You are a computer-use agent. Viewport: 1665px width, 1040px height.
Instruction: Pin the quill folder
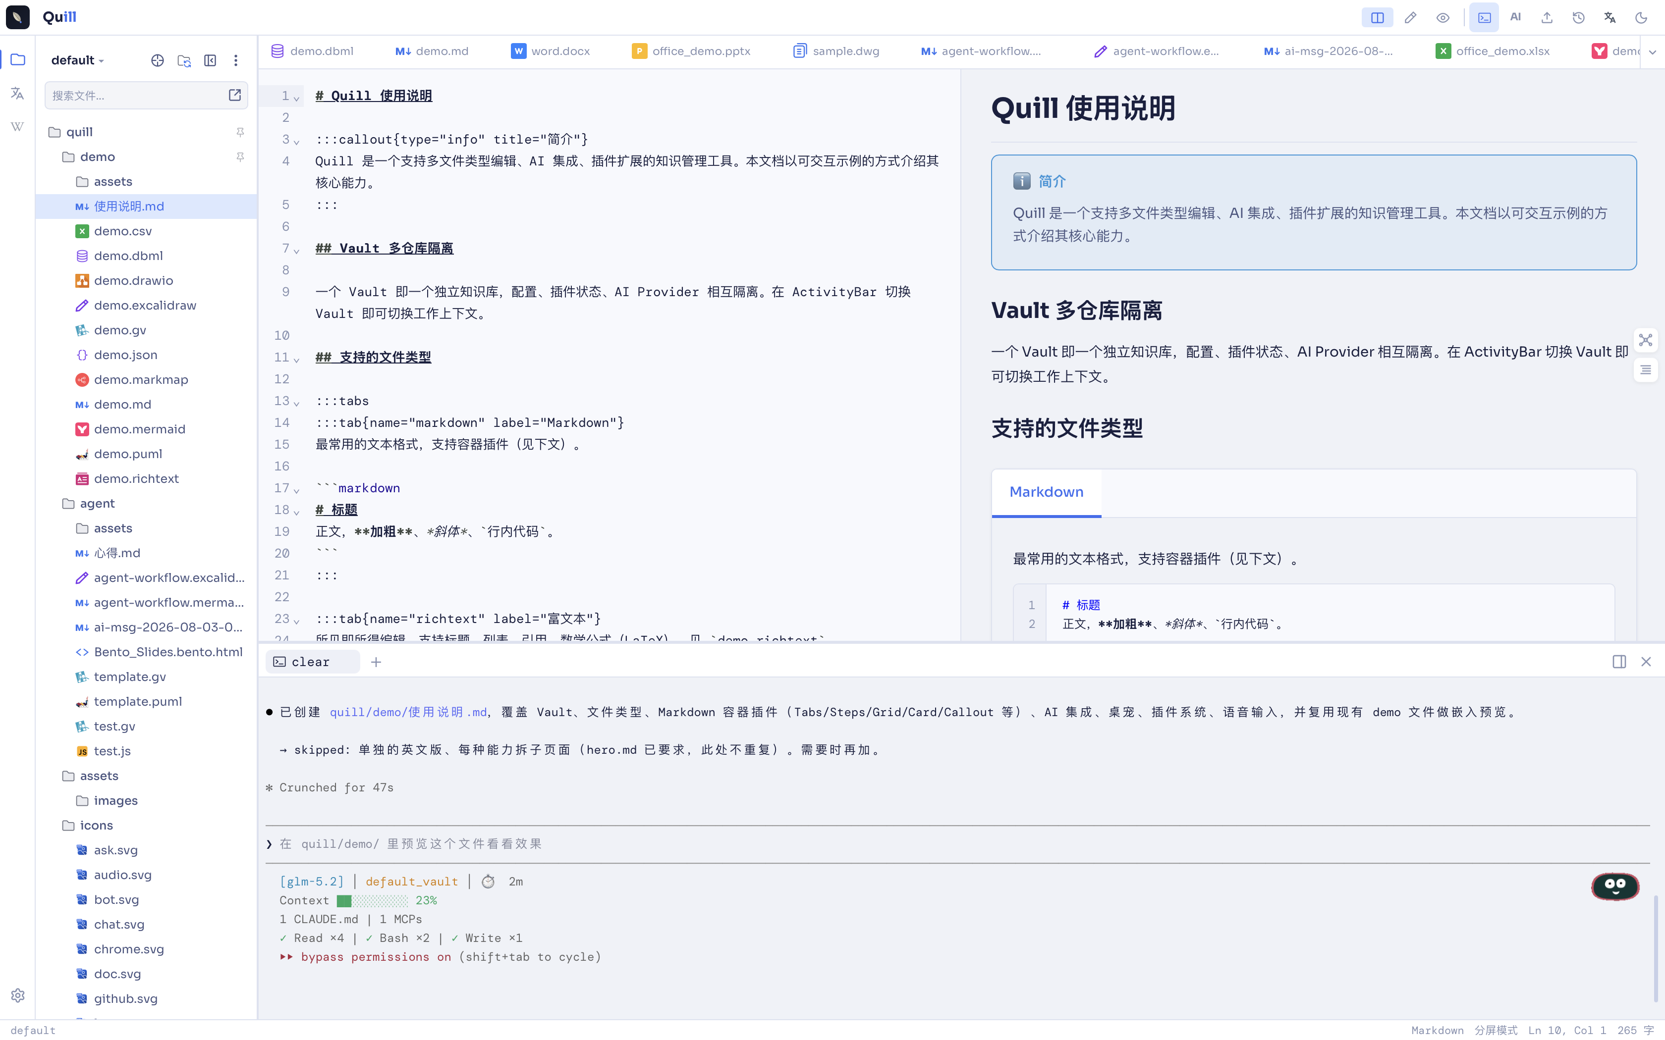point(240,132)
